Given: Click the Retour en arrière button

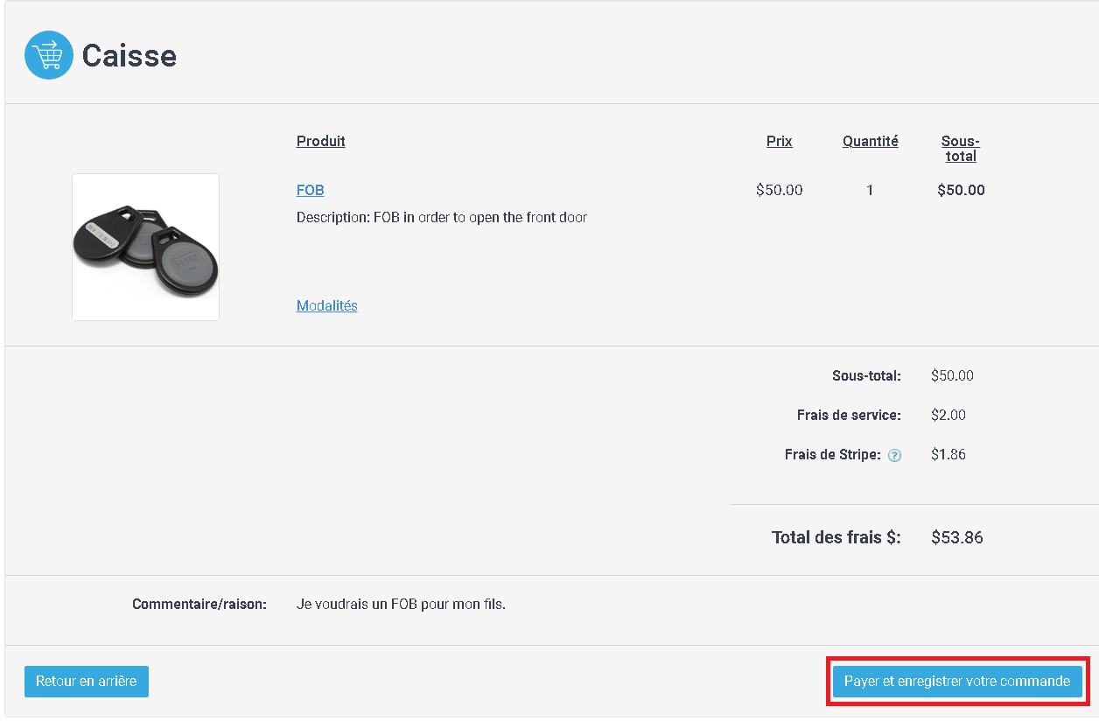Looking at the screenshot, I should [x=87, y=682].
